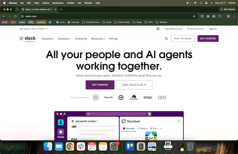
Task: Click the Analytics tab group label
Action: pos(41,22)
